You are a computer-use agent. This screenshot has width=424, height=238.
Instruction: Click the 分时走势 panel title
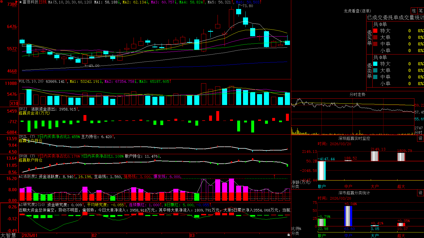[357, 94]
